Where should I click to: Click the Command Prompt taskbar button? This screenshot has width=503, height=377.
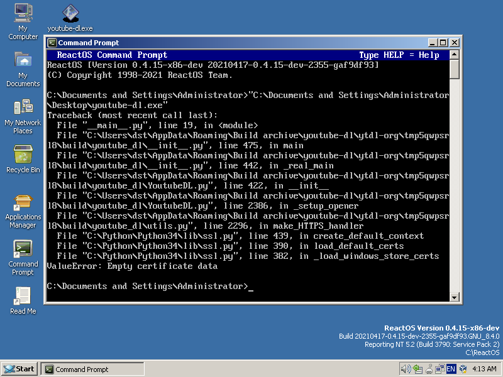(92, 369)
